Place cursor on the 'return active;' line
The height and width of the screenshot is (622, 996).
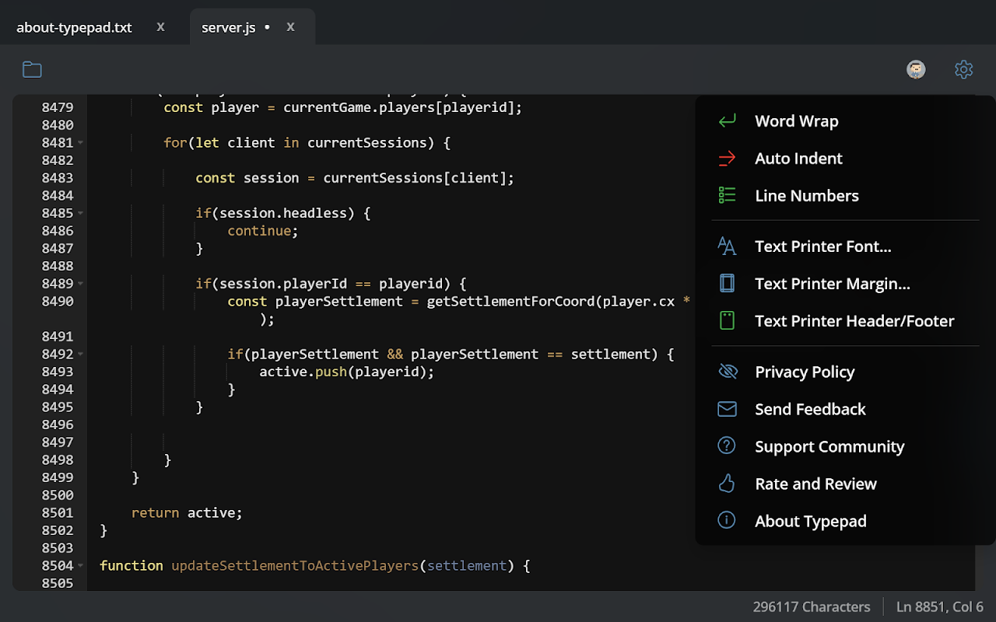coord(187,513)
